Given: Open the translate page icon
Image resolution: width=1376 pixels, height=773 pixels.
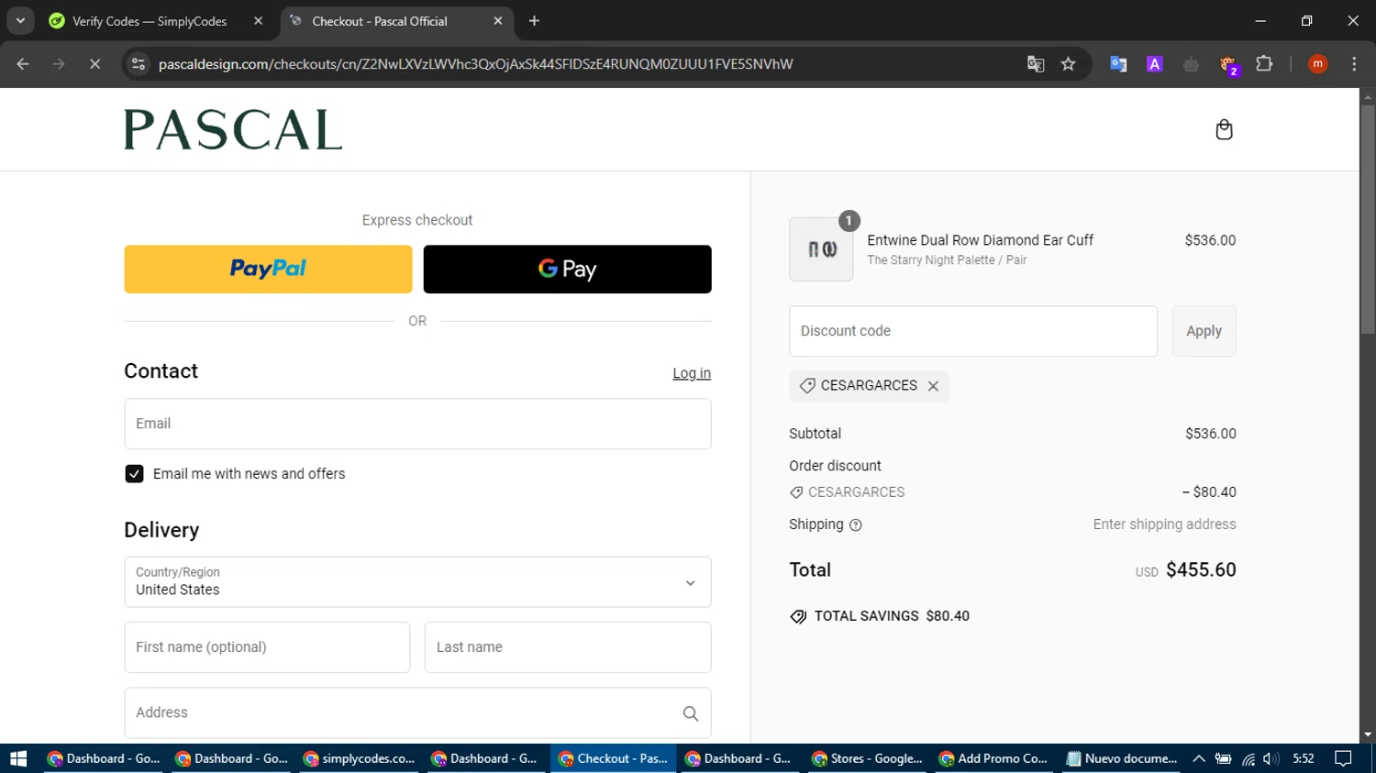Looking at the screenshot, I should click(x=1036, y=64).
